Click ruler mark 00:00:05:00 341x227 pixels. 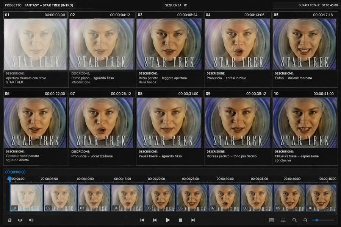pos(49,179)
